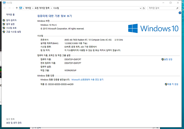Click 제품 키 변경 to change product key
Screen dimensions: 184x129
pyautogui.click(x=173, y=84)
